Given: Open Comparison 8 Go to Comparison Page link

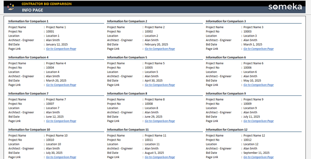Looking at the screenshot, I should tap(160, 121).
